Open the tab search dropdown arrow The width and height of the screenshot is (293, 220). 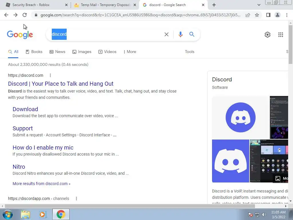point(259,5)
